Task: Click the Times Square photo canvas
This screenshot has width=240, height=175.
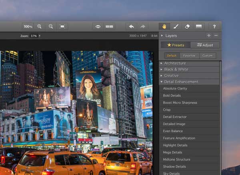Action: [76, 113]
